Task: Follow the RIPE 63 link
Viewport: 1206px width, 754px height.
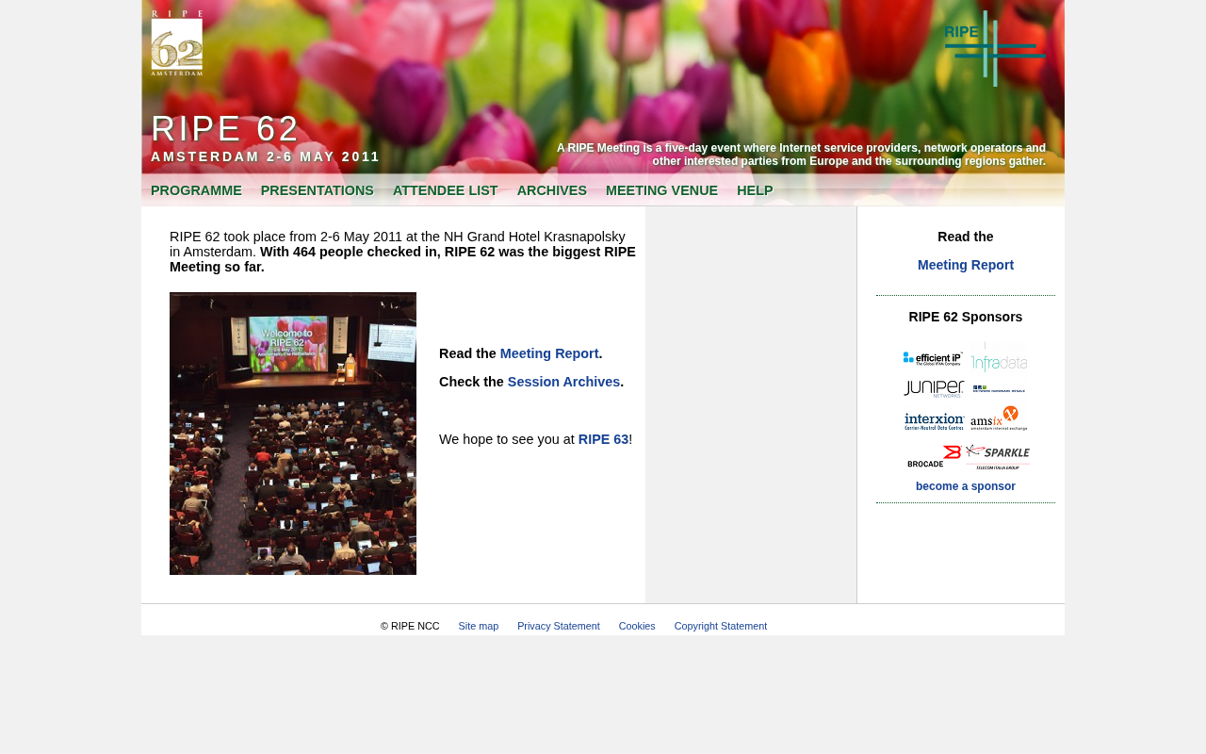Action: point(603,439)
